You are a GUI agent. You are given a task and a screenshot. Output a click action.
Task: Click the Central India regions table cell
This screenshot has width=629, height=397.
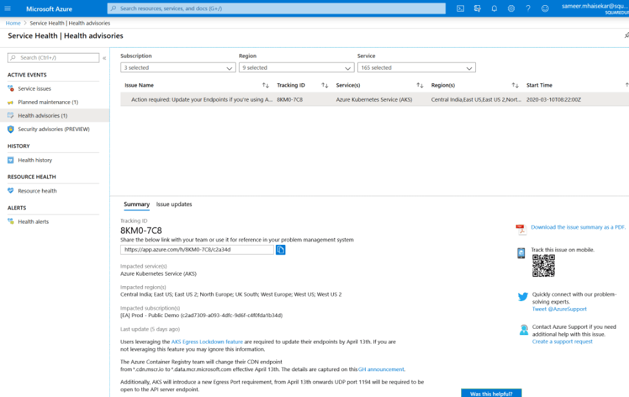coord(476,100)
